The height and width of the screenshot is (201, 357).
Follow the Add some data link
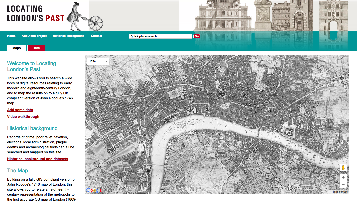(20, 110)
